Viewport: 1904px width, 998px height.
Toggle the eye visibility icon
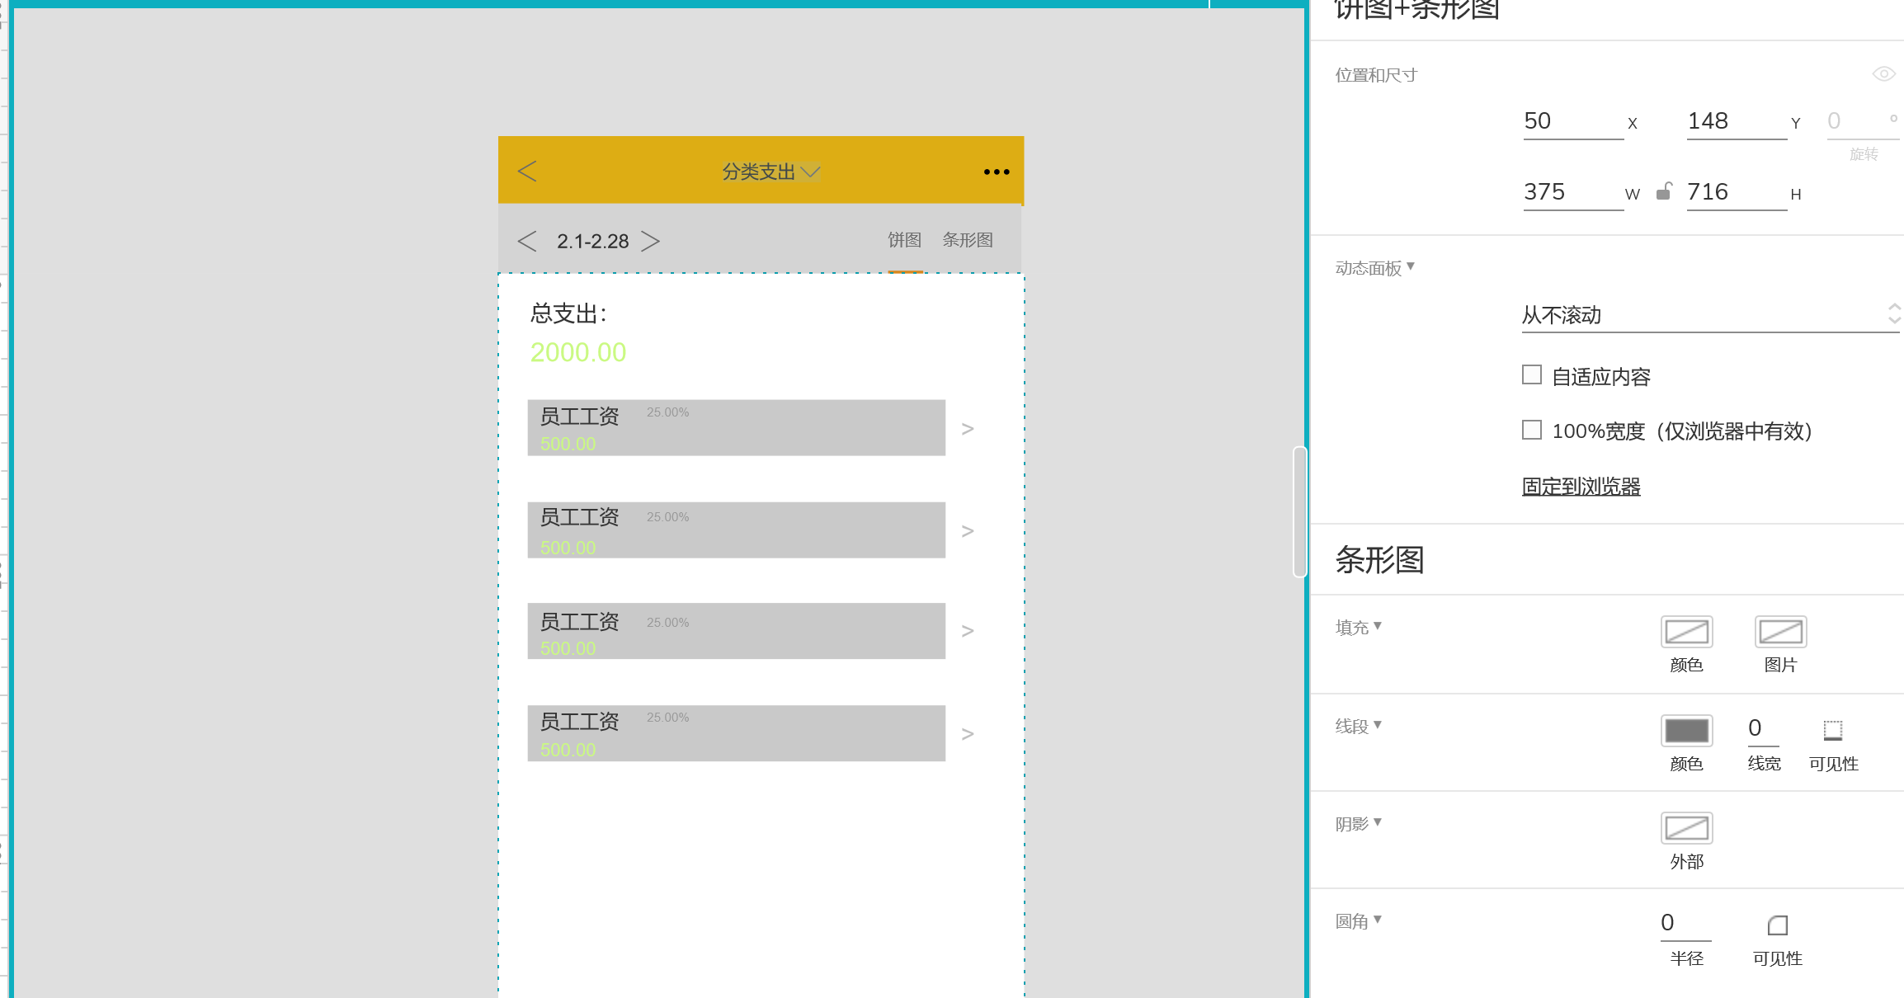[x=1883, y=74]
